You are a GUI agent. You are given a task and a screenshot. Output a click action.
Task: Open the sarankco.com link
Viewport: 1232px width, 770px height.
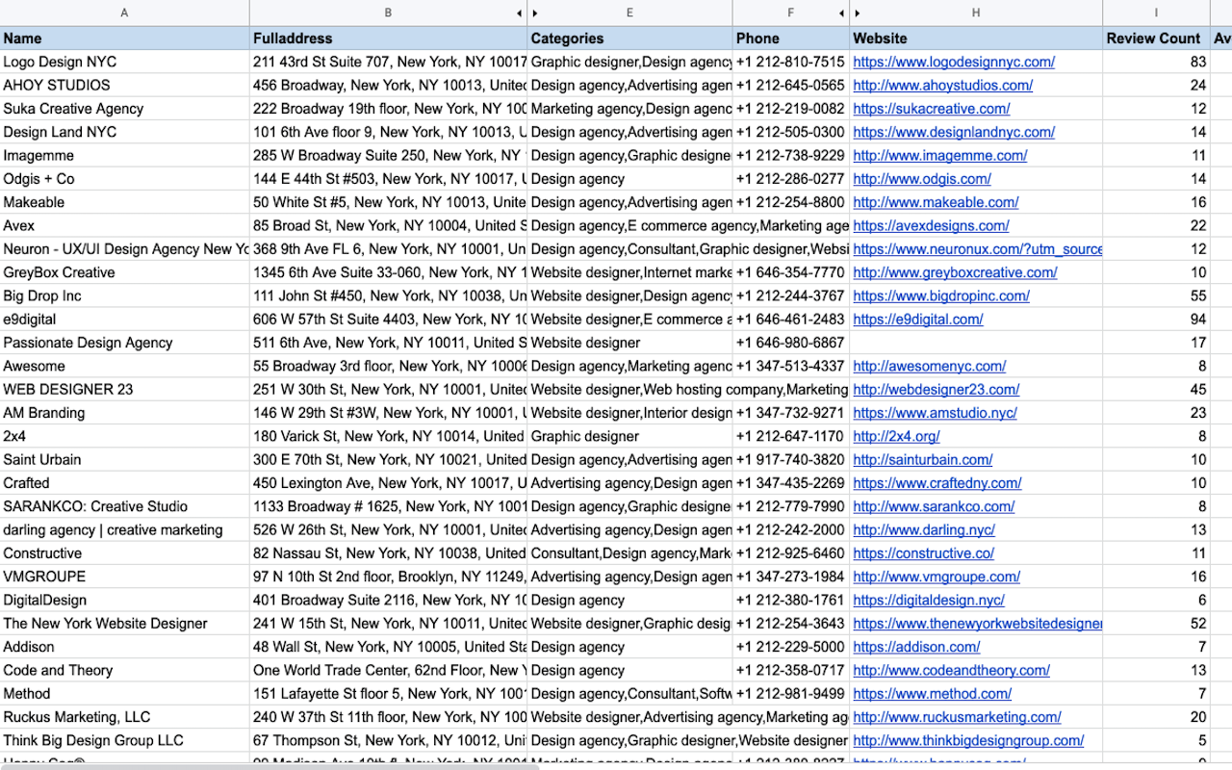point(934,506)
